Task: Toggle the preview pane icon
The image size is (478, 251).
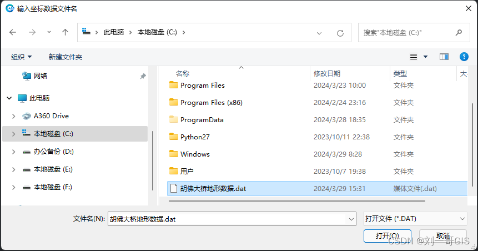Action: (444, 57)
